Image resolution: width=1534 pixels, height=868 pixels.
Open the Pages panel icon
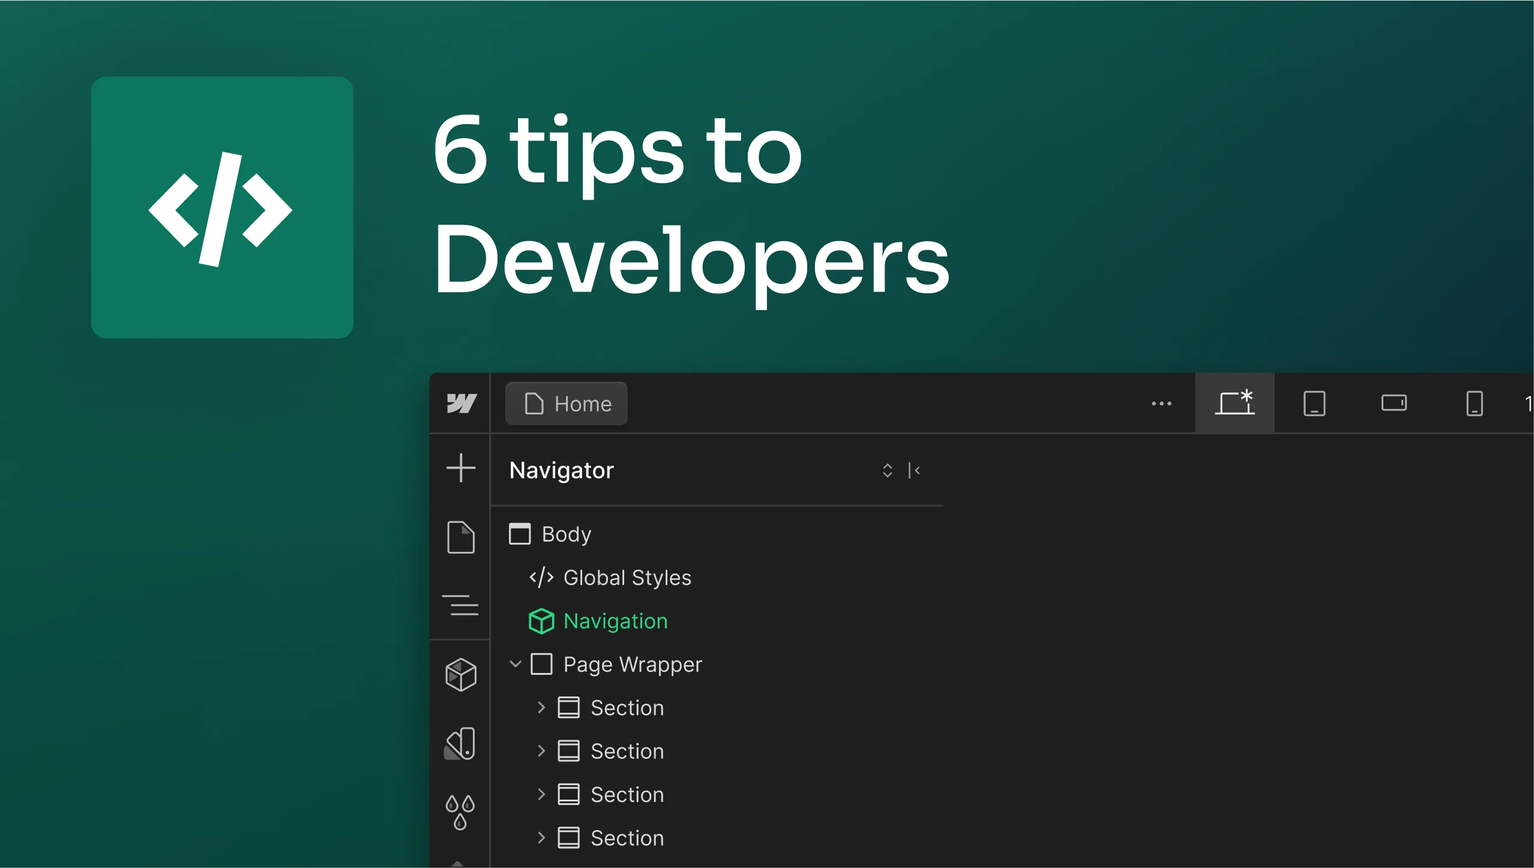tap(461, 537)
